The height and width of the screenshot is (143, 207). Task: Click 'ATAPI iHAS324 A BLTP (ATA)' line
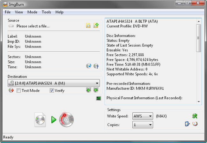coord(132,21)
